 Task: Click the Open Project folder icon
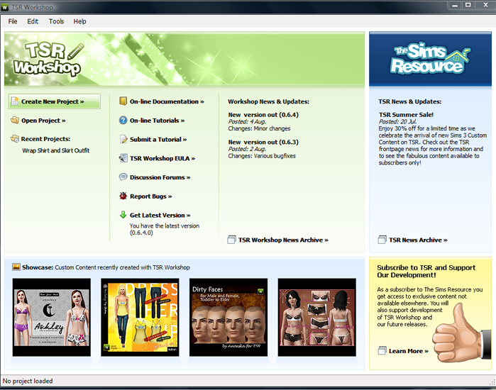pyautogui.click(x=15, y=121)
